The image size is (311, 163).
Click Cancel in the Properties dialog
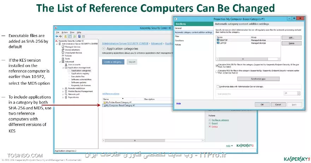[278, 104]
